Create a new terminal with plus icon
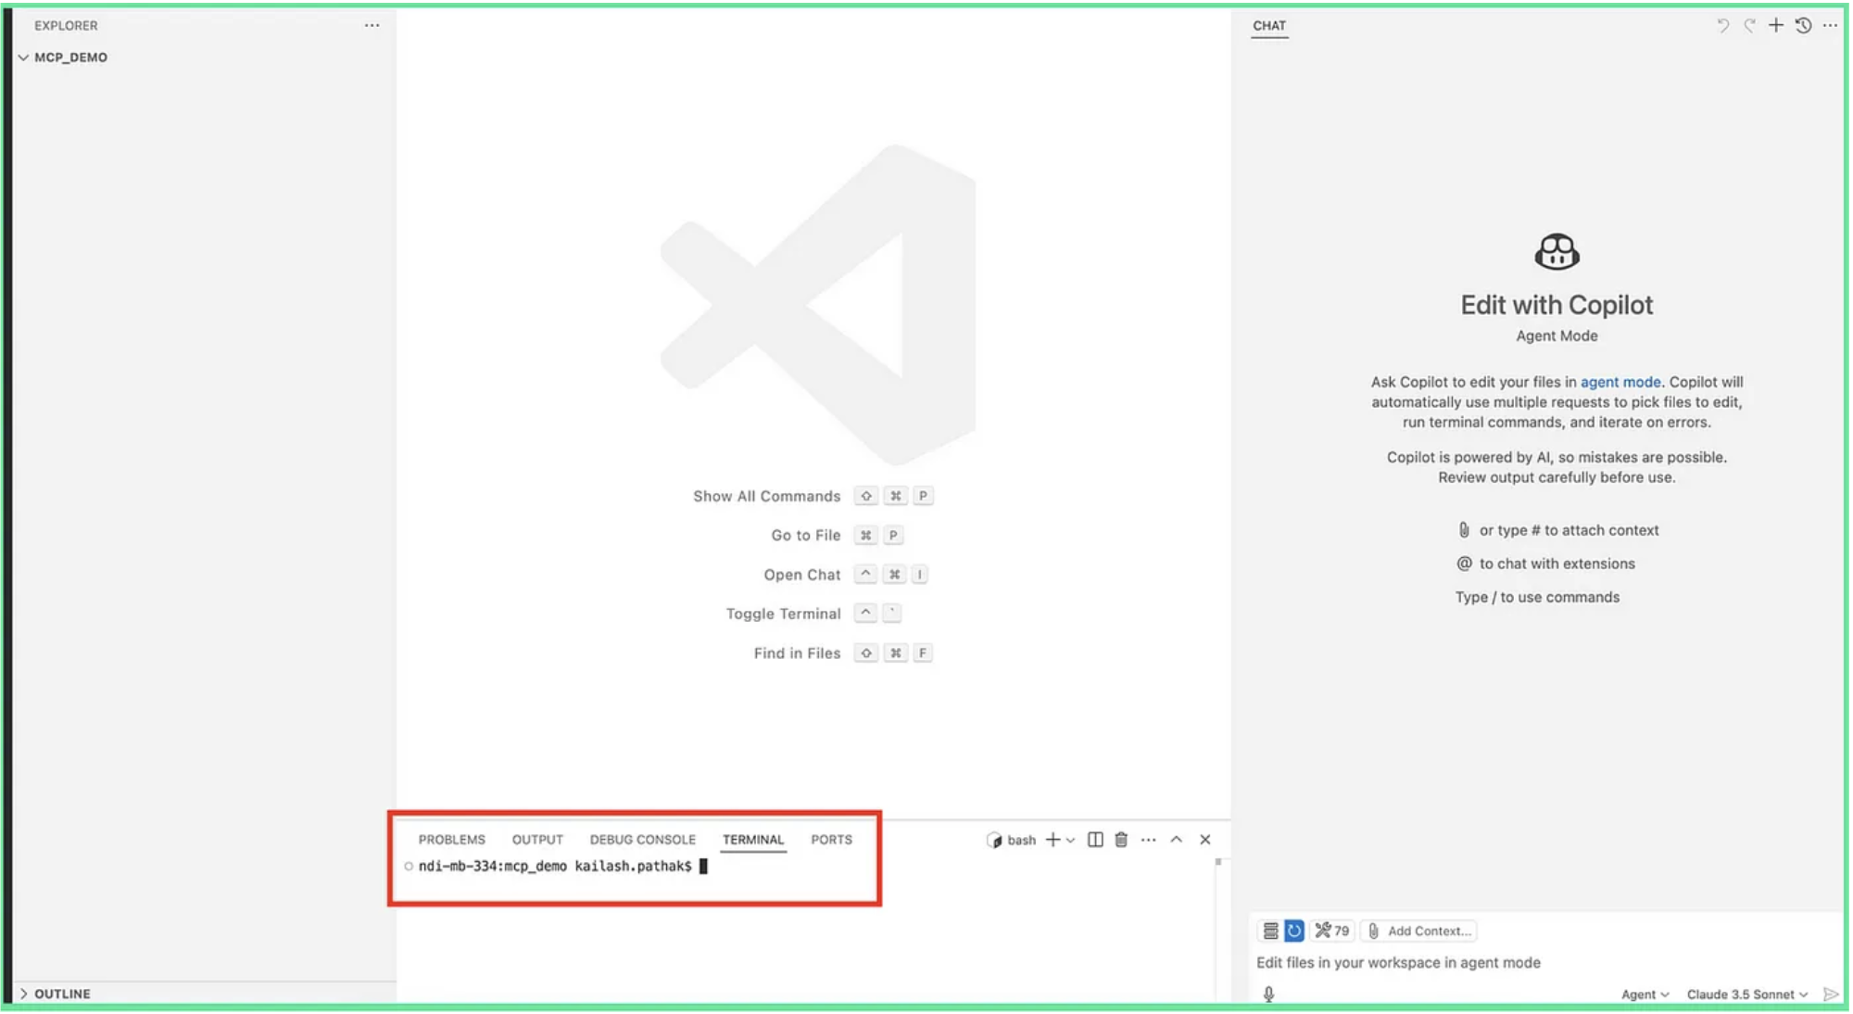 [1053, 840]
